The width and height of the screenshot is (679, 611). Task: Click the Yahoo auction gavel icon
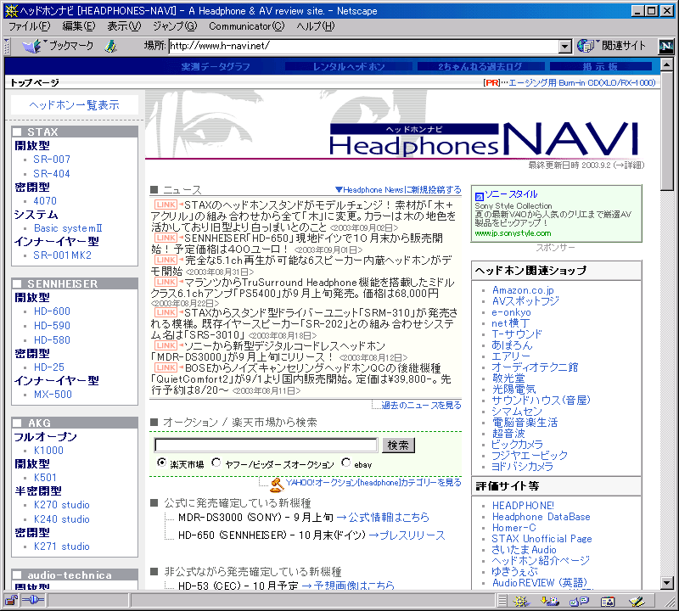coord(277,484)
